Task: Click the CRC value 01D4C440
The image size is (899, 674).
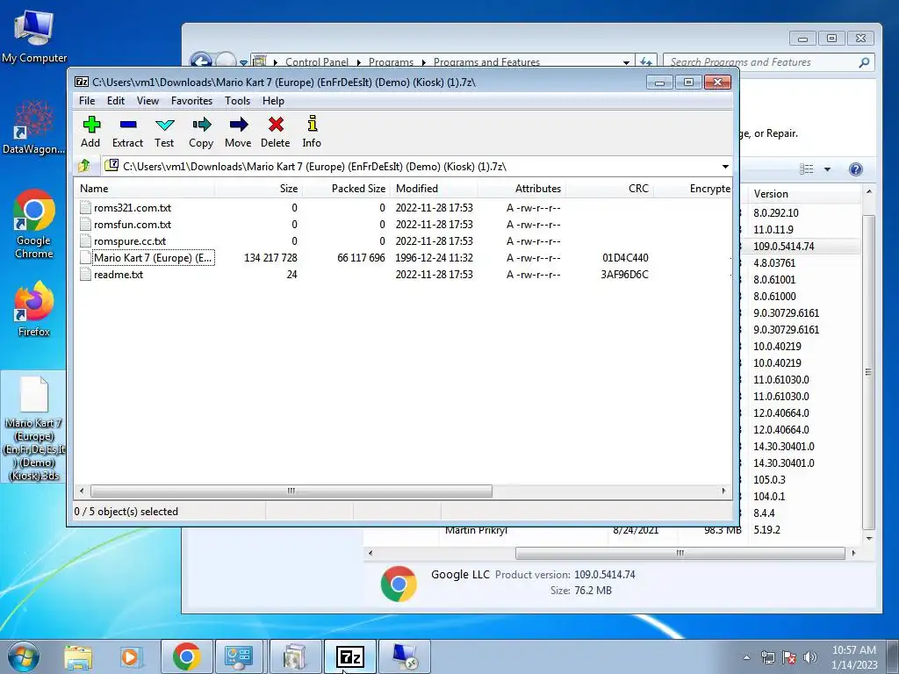Action: pos(625,258)
